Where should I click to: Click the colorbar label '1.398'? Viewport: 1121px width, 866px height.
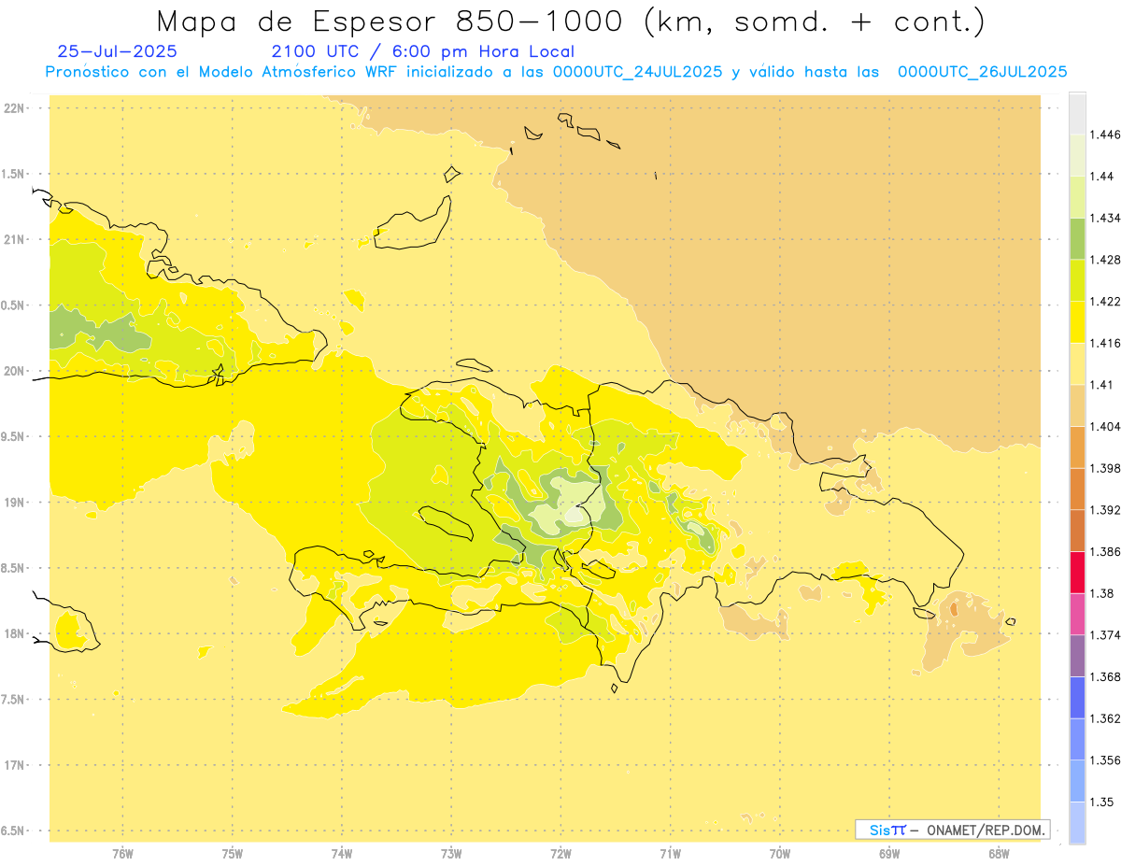click(x=1104, y=468)
